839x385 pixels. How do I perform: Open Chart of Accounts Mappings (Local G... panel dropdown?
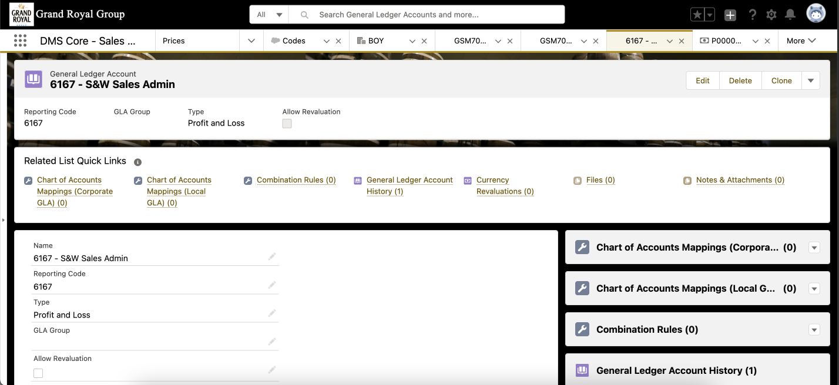coord(814,289)
